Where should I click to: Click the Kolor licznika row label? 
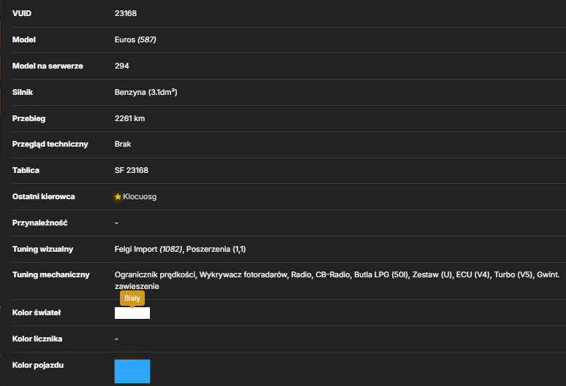click(x=37, y=339)
